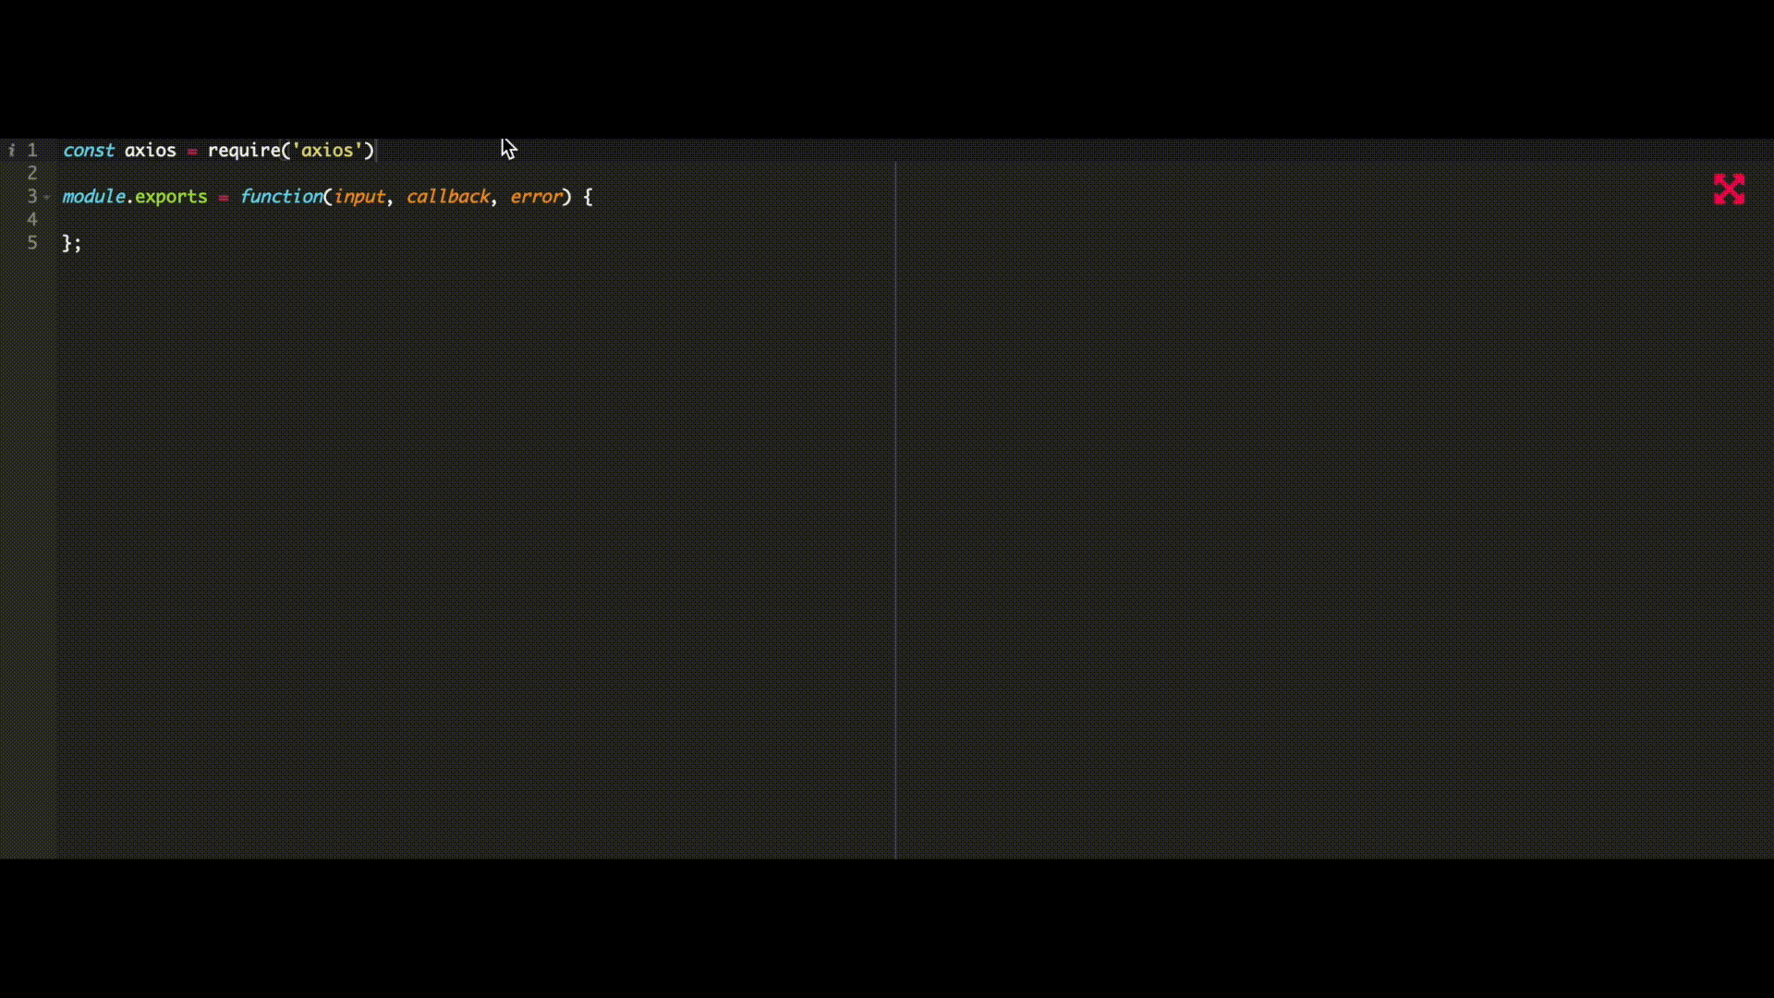Click the 'module' keyword on line 3

click(x=93, y=196)
